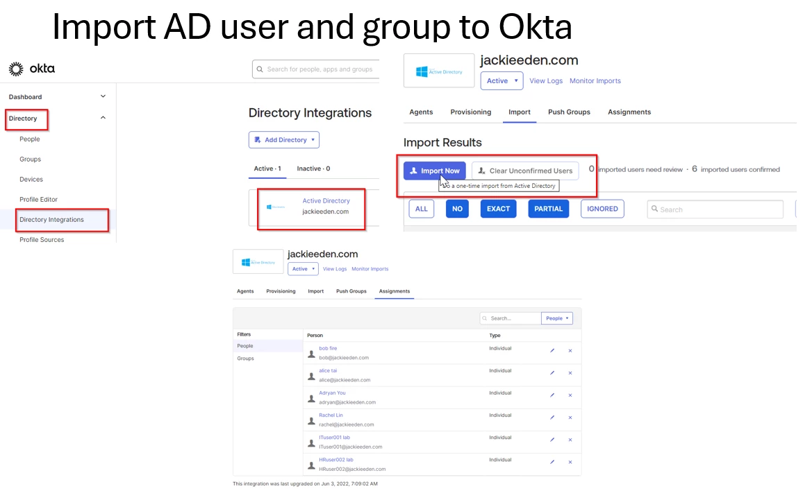Open the Assignments tab in upper panel
Image resolution: width=812 pixels, height=491 pixels.
629,112
